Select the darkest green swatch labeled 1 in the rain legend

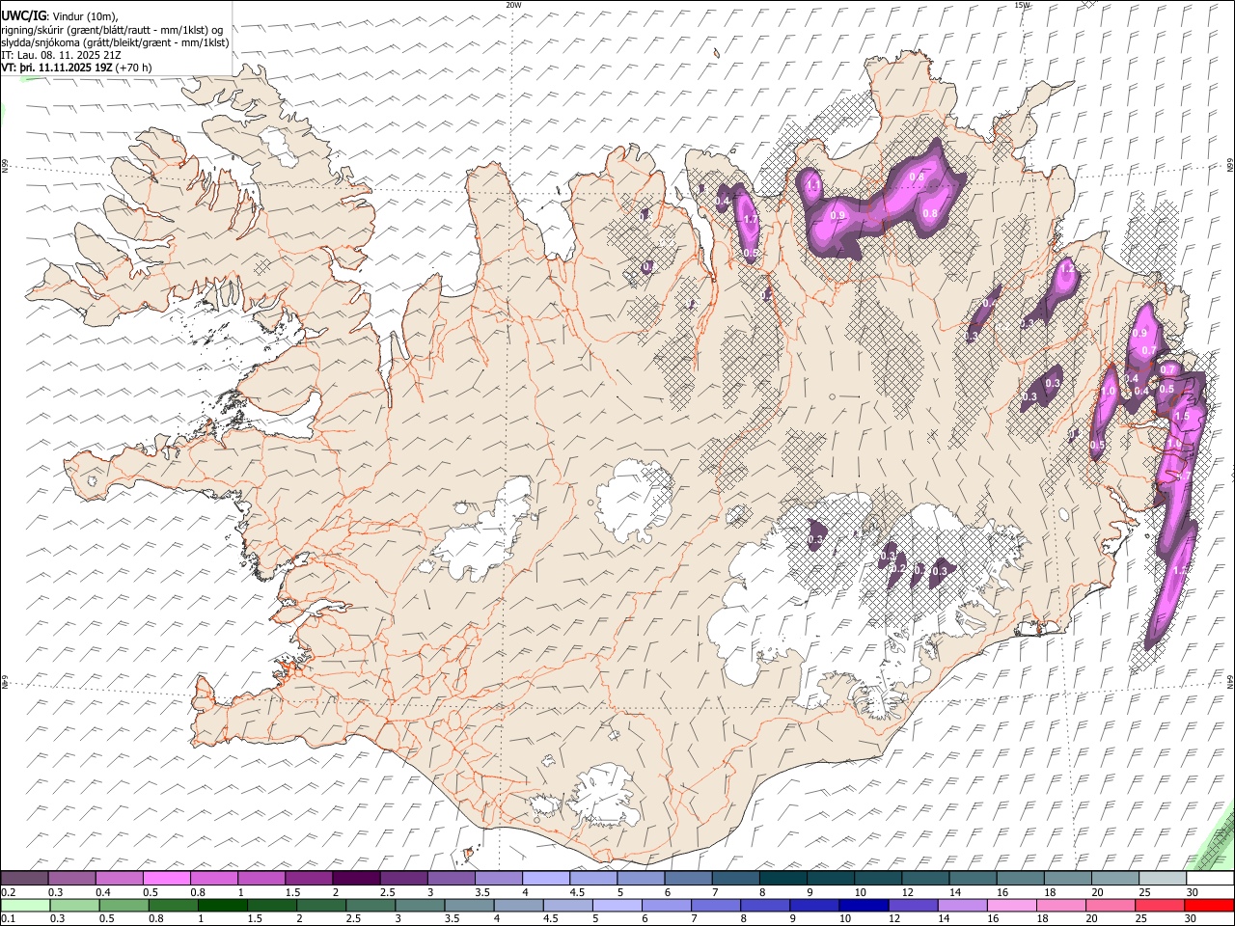point(223,905)
